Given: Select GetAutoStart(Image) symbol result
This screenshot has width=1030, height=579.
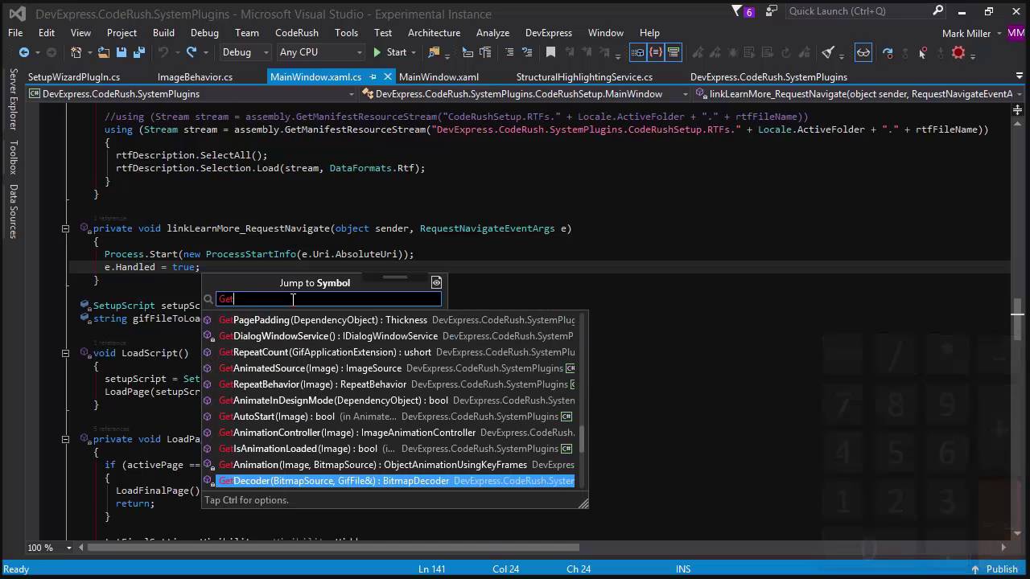Looking at the screenshot, I should point(389,417).
